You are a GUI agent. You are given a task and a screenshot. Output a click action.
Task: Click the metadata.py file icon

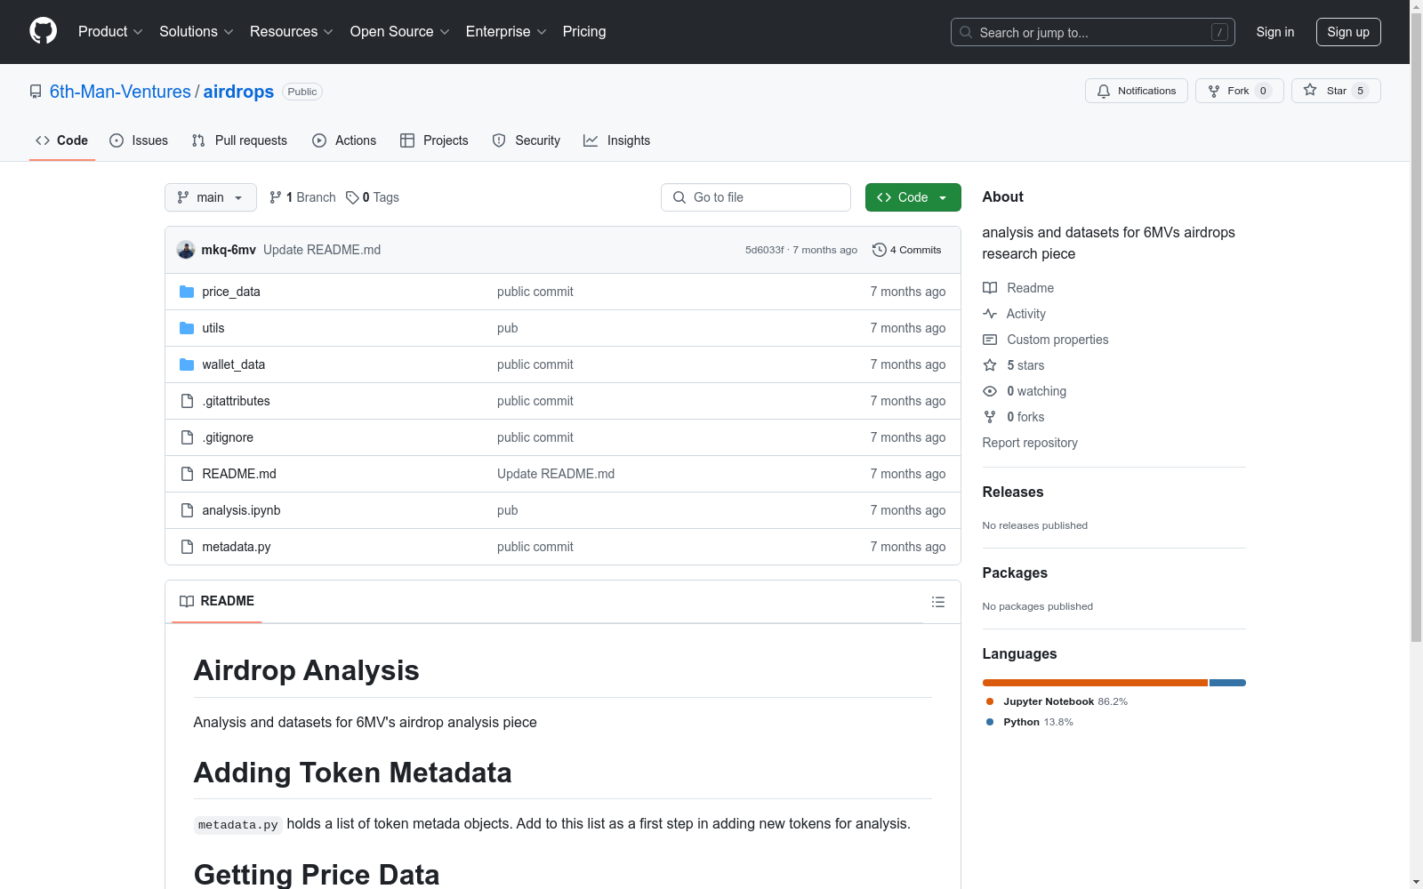click(187, 547)
